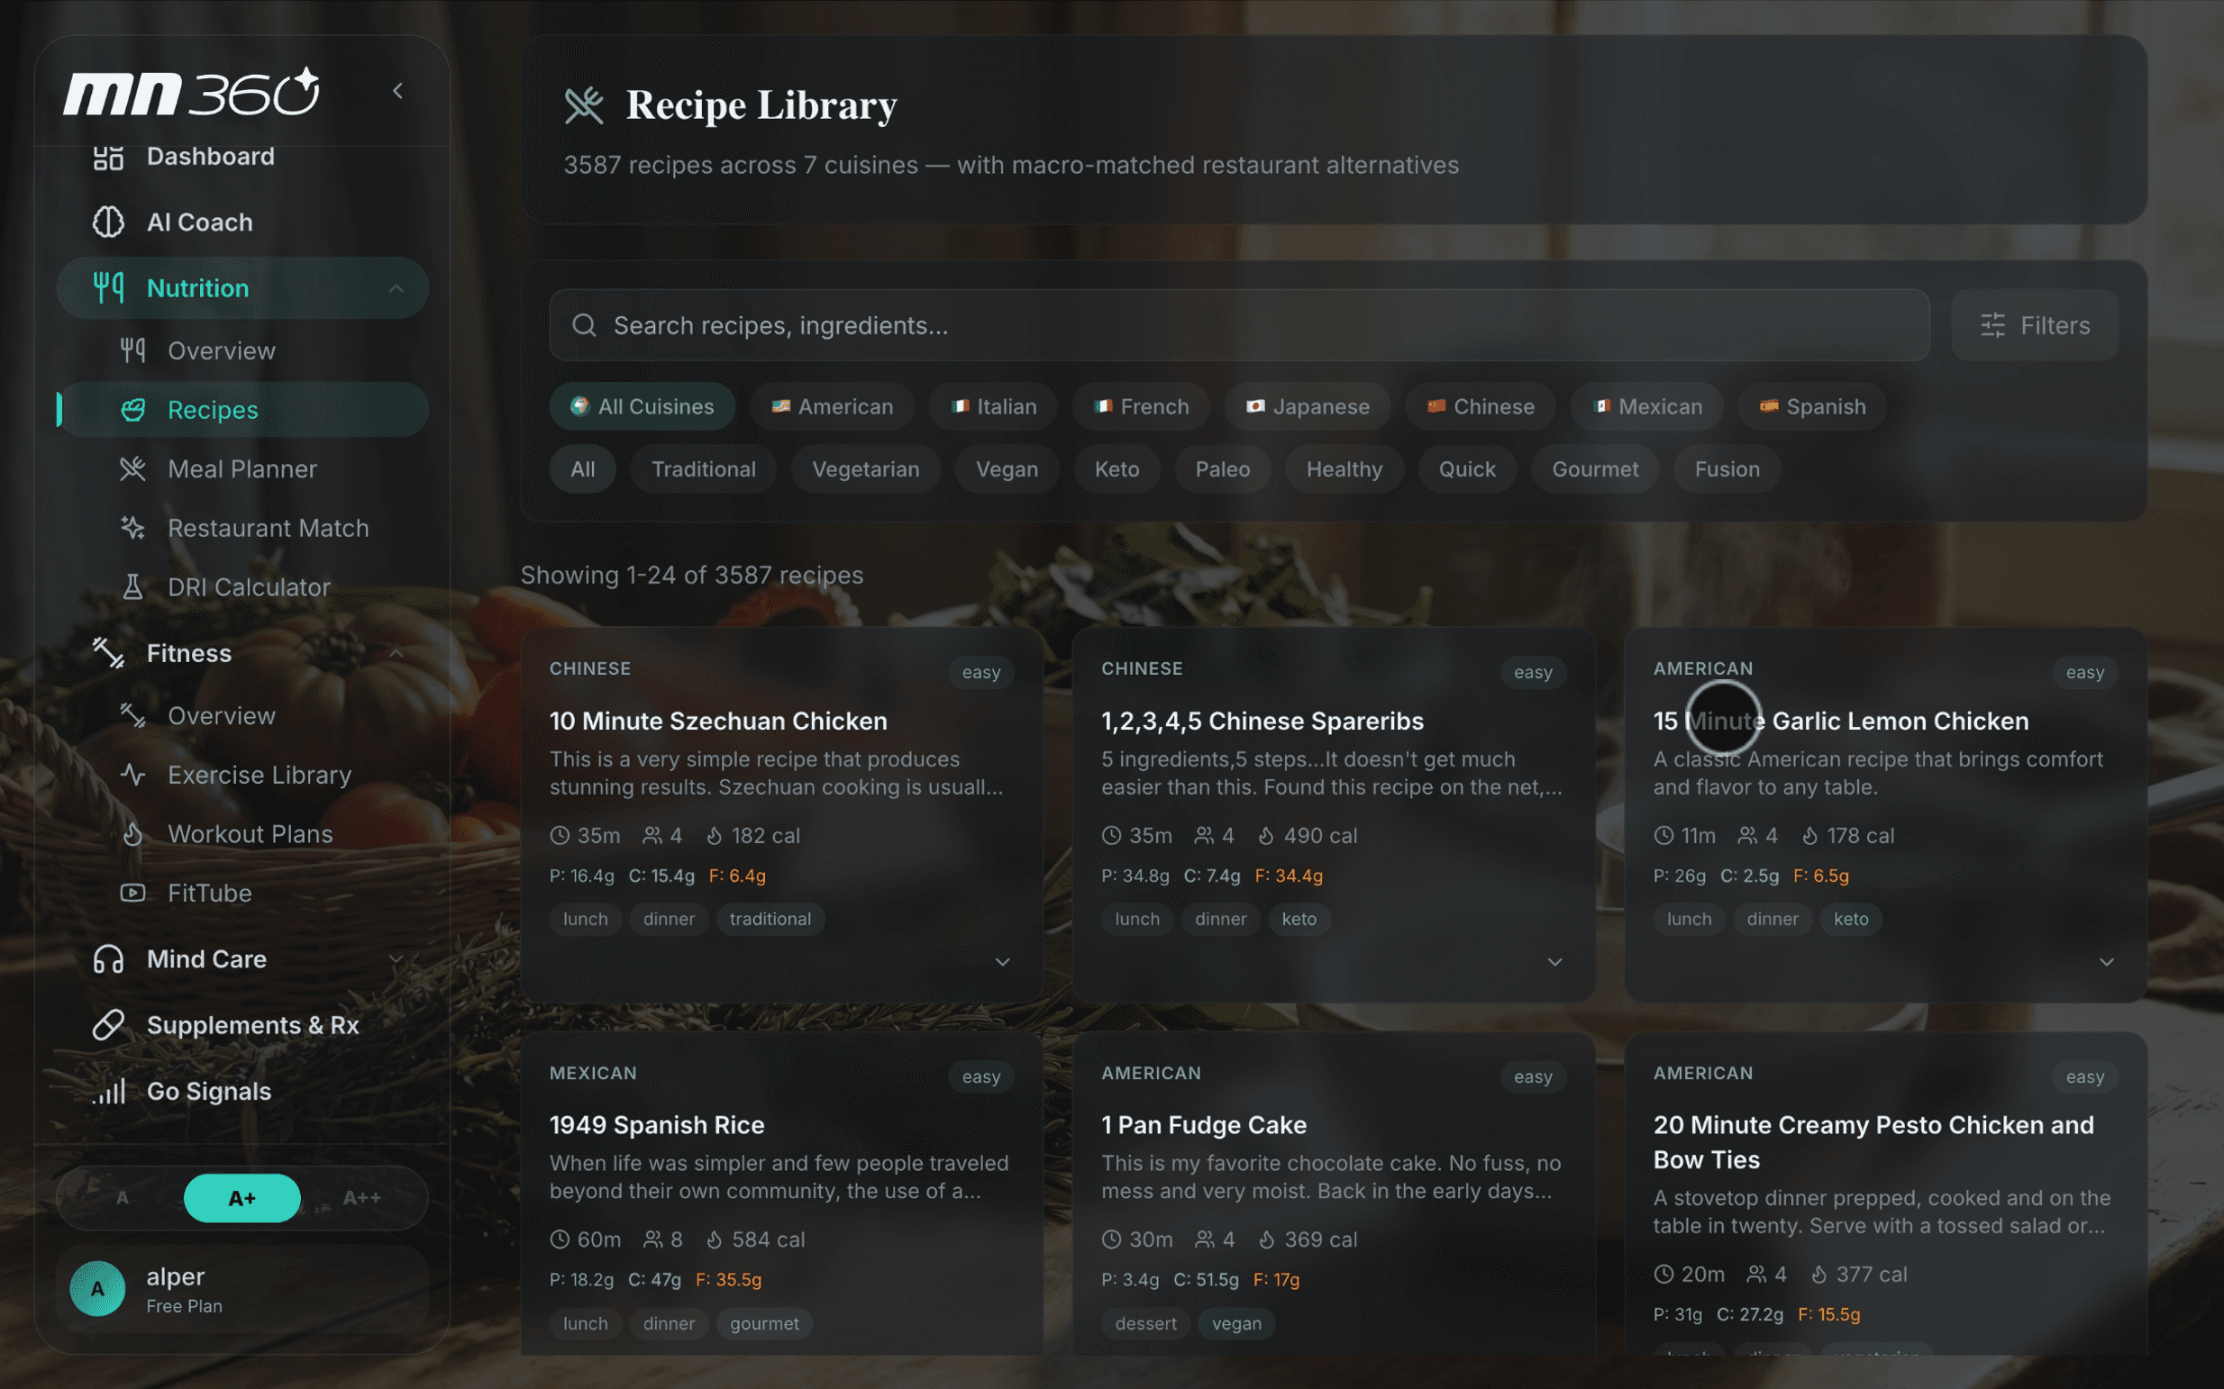Select the A++ text size option

point(361,1198)
